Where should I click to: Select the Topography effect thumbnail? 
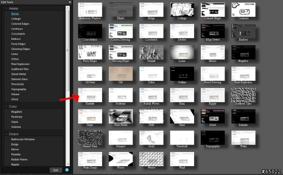(x=213, y=138)
